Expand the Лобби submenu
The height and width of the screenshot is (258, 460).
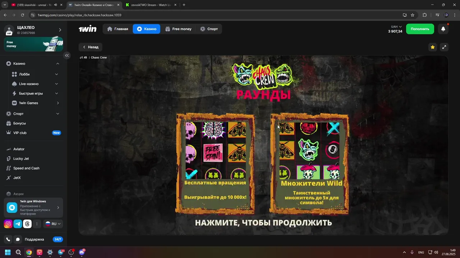coord(56,74)
